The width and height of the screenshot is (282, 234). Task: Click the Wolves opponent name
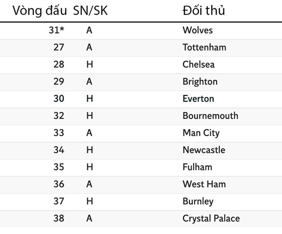click(x=197, y=30)
